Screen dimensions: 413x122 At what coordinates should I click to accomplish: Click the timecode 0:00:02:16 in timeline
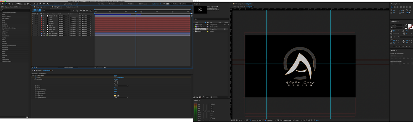(37, 10)
